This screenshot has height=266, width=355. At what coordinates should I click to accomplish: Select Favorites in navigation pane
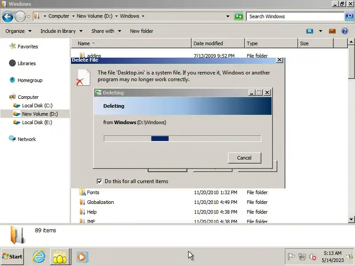click(x=28, y=47)
